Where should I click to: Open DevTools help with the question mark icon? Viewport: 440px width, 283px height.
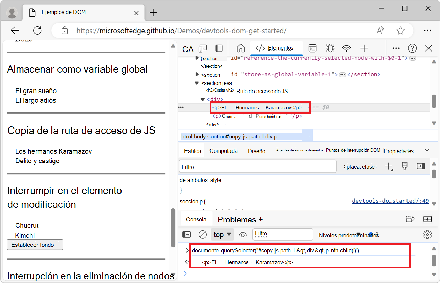pos(412,48)
